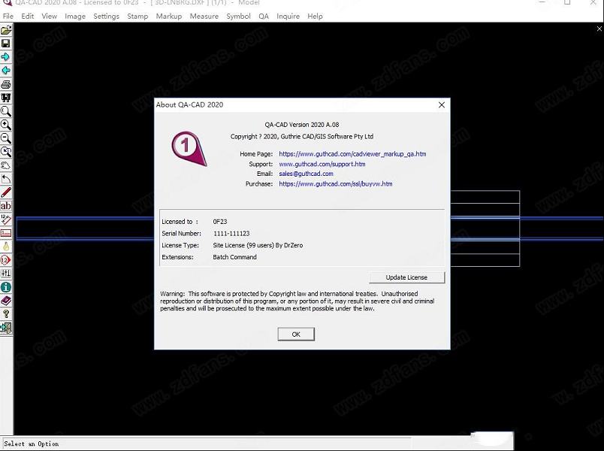Select the Pan hand tool
The height and width of the screenshot is (451, 604).
pos(6,165)
